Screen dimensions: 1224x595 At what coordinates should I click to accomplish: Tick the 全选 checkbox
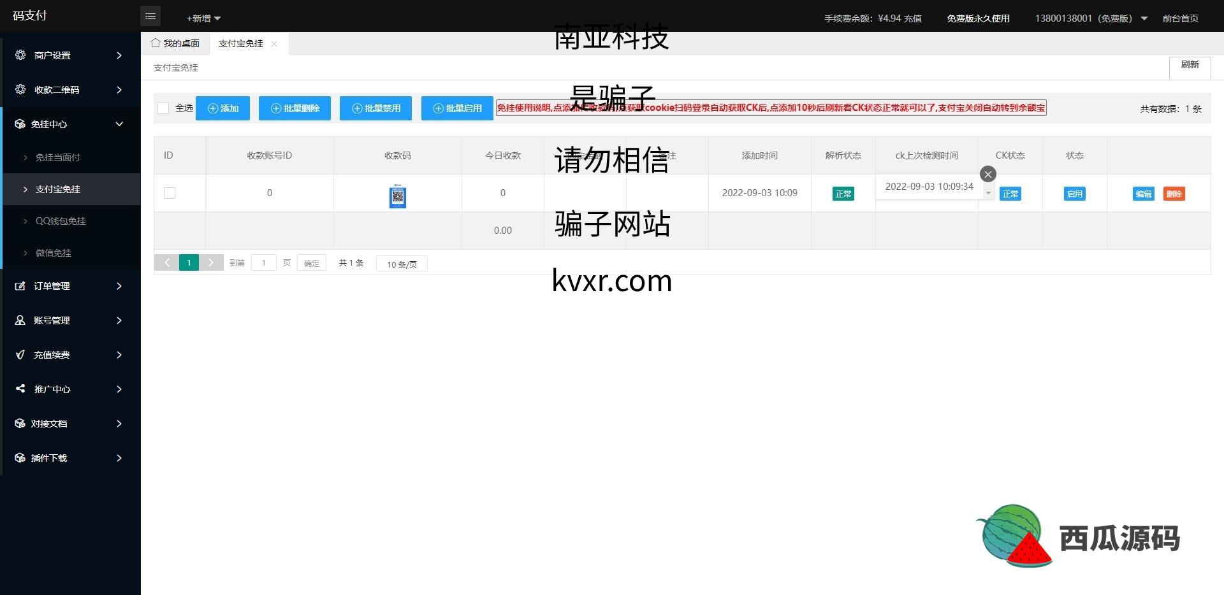(163, 108)
